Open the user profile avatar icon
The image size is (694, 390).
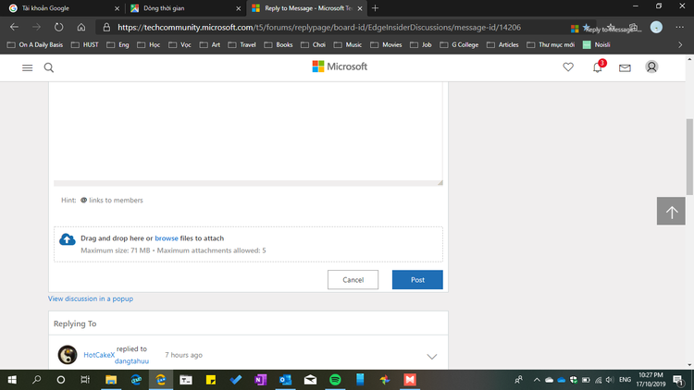pyautogui.click(x=651, y=67)
